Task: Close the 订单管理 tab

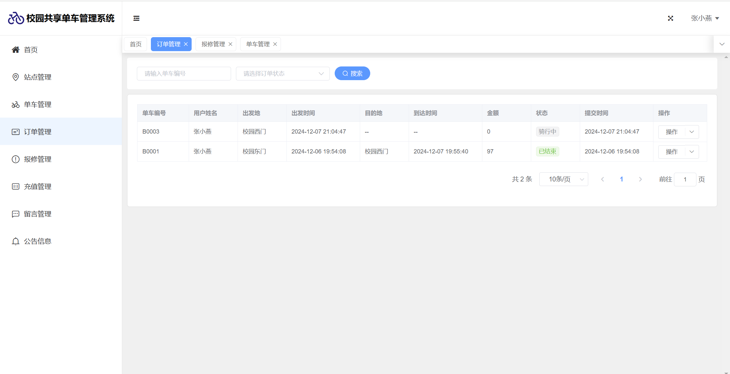Action: point(186,44)
